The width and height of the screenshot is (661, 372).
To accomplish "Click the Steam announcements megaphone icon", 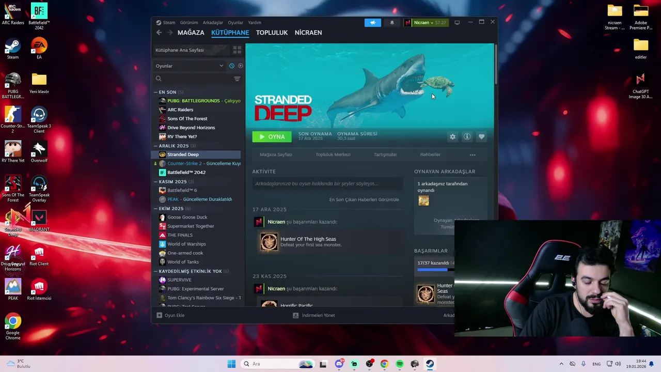I will pyautogui.click(x=372, y=23).
